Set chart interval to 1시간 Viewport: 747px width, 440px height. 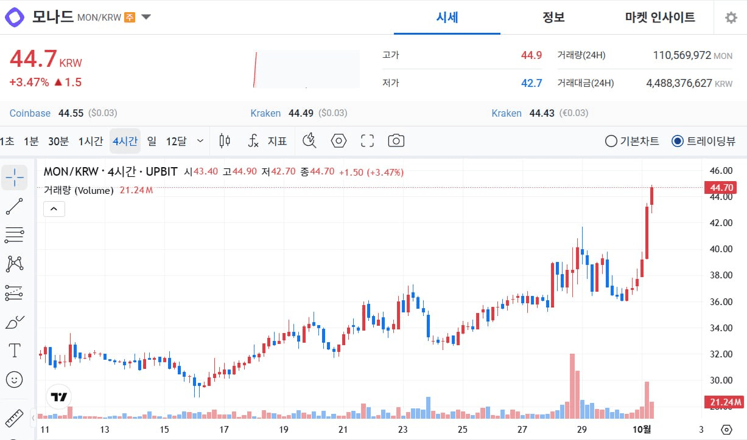pyautogui.click(x=91, y=141)
